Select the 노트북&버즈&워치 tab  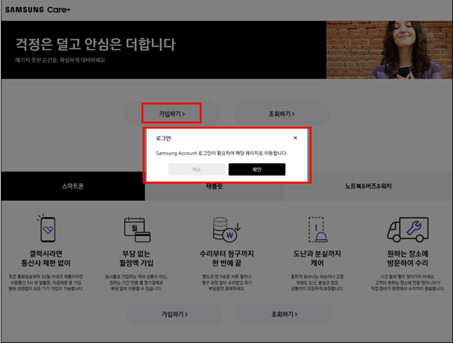(x=368, y=186)
